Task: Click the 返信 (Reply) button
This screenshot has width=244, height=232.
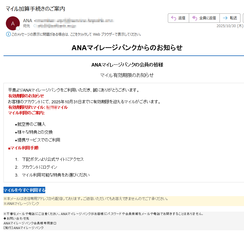Action: [x=178, y=18]
